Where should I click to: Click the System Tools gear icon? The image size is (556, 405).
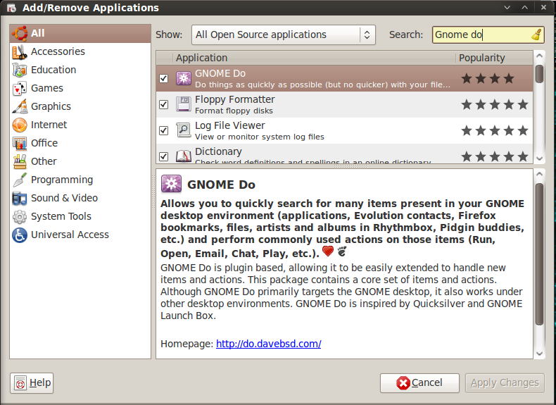(20, 216)
